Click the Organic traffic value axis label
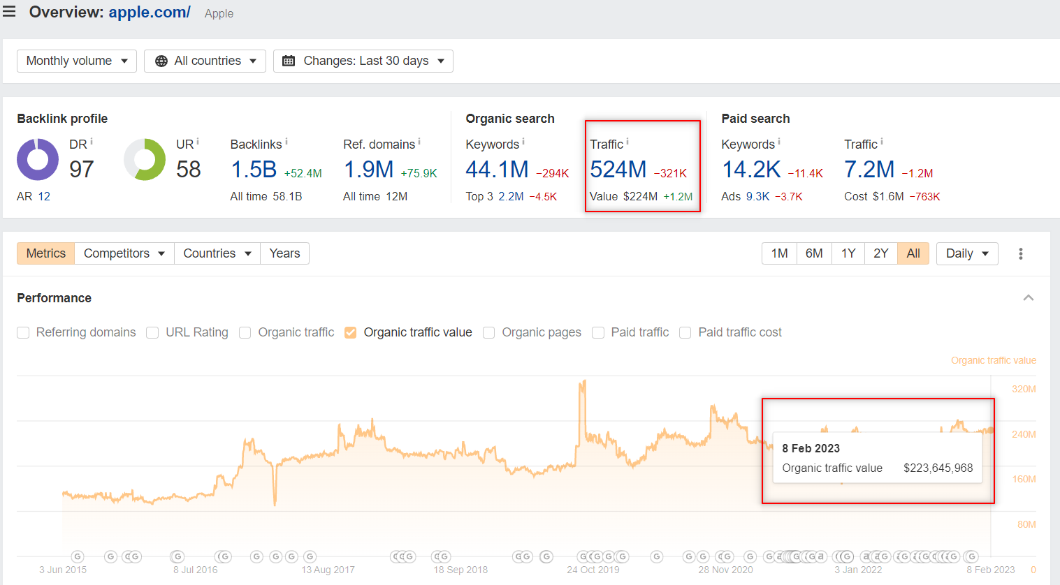The width and height of the screenshot is (1060, 585). point(994,361)
